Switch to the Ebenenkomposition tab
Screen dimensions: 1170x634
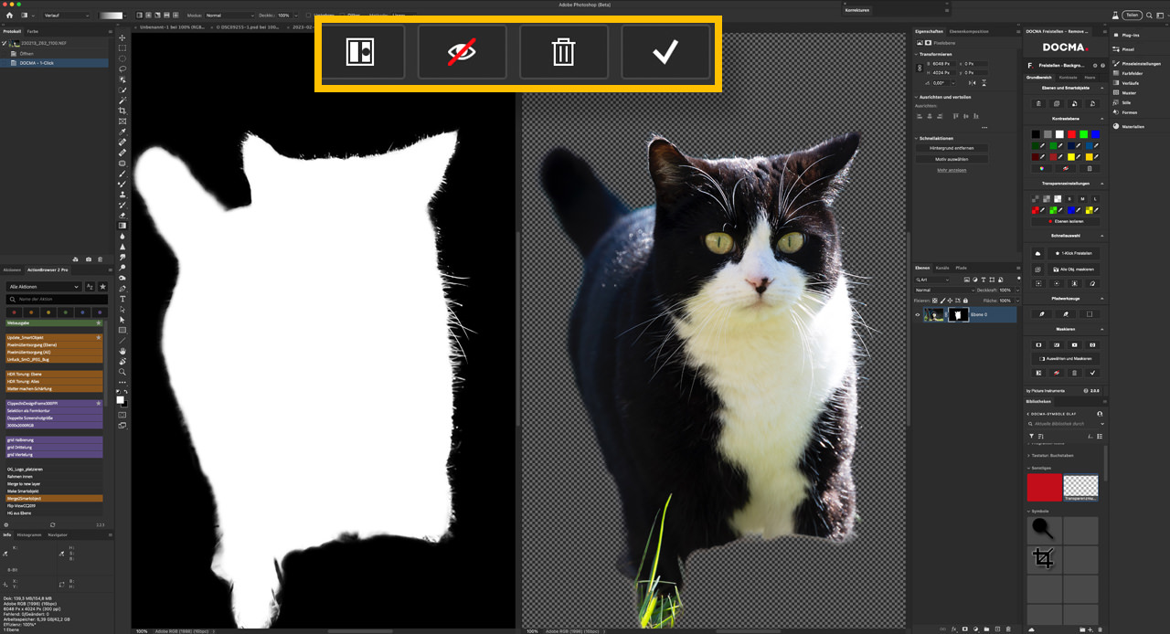click(969, 31)
